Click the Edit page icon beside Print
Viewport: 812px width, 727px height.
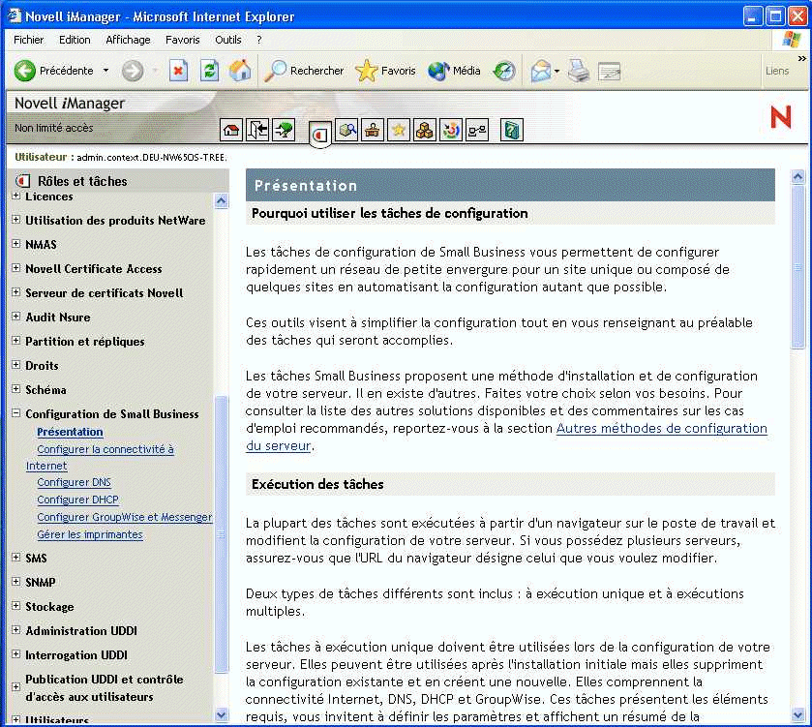609,72
